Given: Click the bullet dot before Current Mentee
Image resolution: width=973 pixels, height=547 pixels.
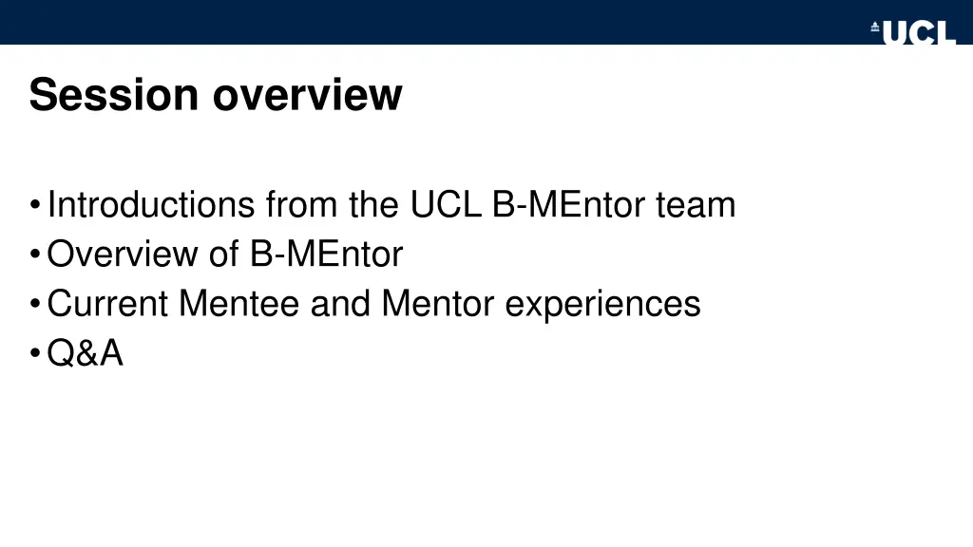Looking at the screenshot, I should pos(35,304).
